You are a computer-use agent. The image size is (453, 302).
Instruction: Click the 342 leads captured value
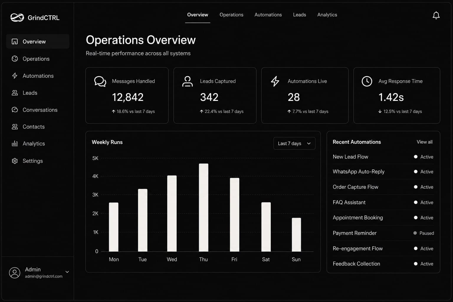tap(209, 97)
